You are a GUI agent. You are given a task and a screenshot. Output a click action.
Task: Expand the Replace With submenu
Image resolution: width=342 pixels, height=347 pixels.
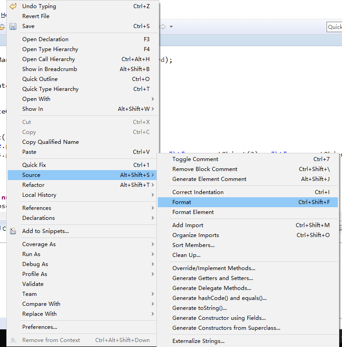(83, 314)
